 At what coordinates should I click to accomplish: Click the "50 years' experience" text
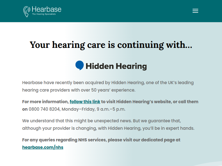click(x=113, y=90)
